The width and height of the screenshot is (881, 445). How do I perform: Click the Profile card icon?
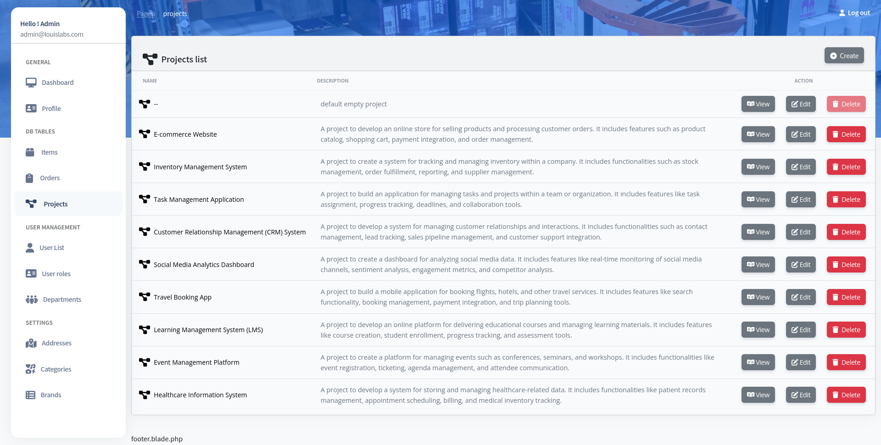tap(31, 109)
